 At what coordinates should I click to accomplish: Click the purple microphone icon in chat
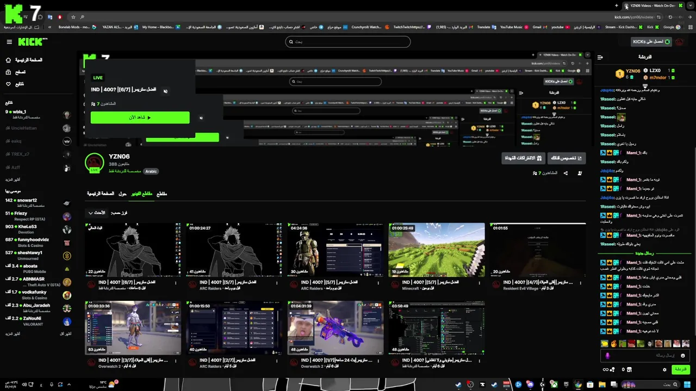607,356
